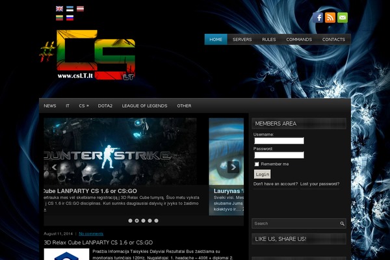390x260 pixels.
Task: Expand the CS » menu item
Action: point(84,106)
